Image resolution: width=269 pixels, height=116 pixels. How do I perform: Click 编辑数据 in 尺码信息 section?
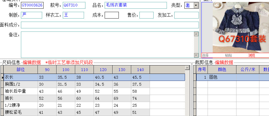pos(32,63)
